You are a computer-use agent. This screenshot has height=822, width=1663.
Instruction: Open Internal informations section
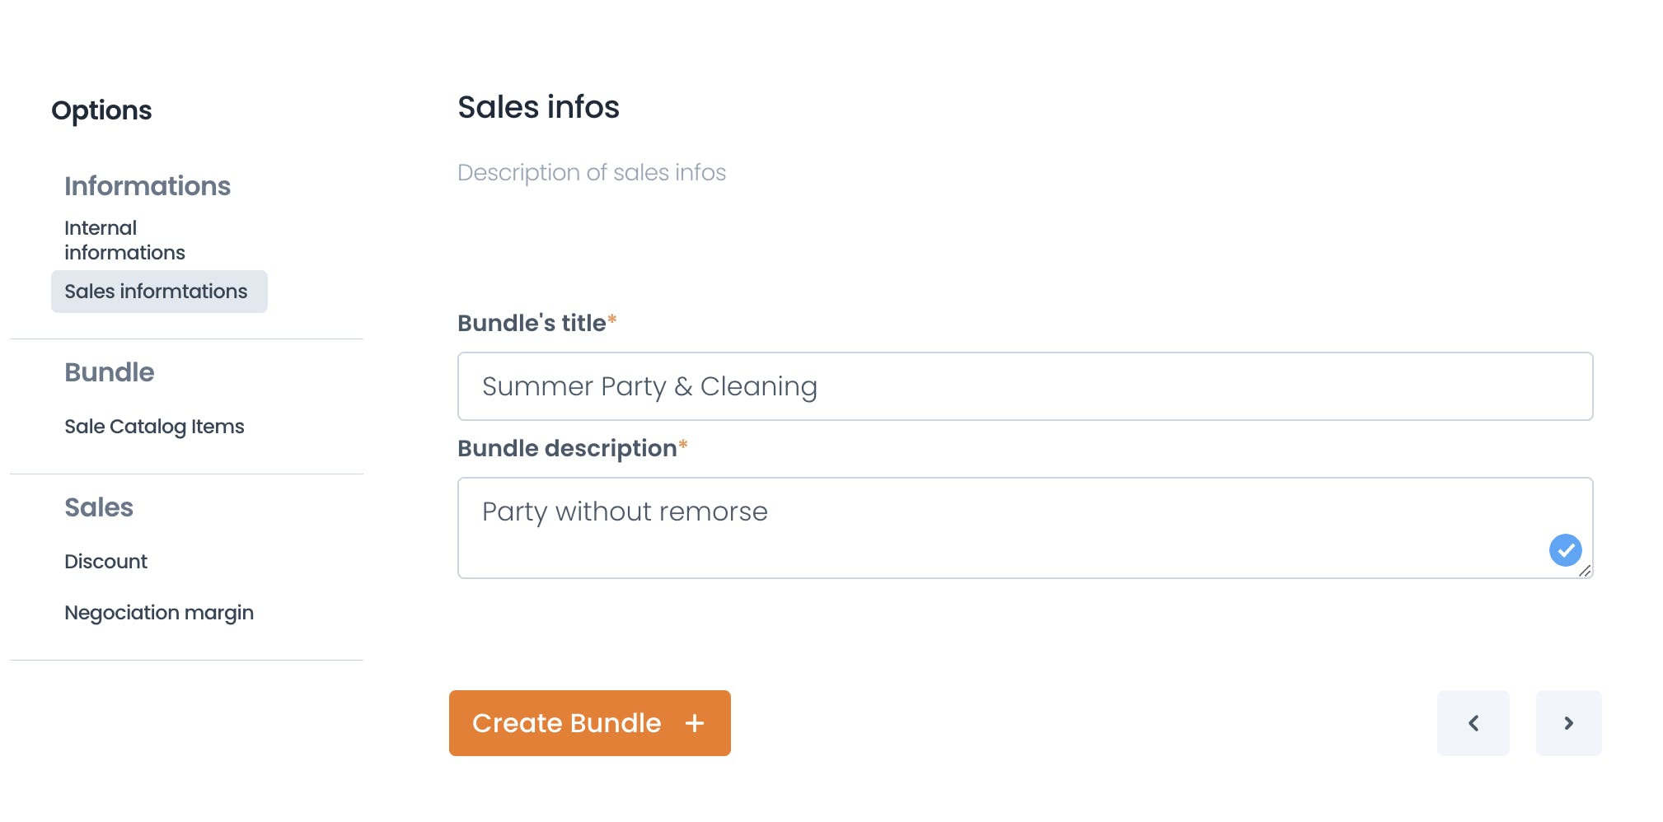click(124, 240)
